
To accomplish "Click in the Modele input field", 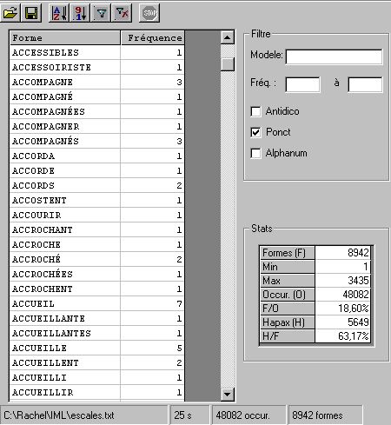I will point(334,56).
